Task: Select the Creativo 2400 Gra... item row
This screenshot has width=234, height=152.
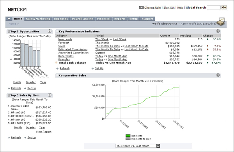Action: pos(30,107)
